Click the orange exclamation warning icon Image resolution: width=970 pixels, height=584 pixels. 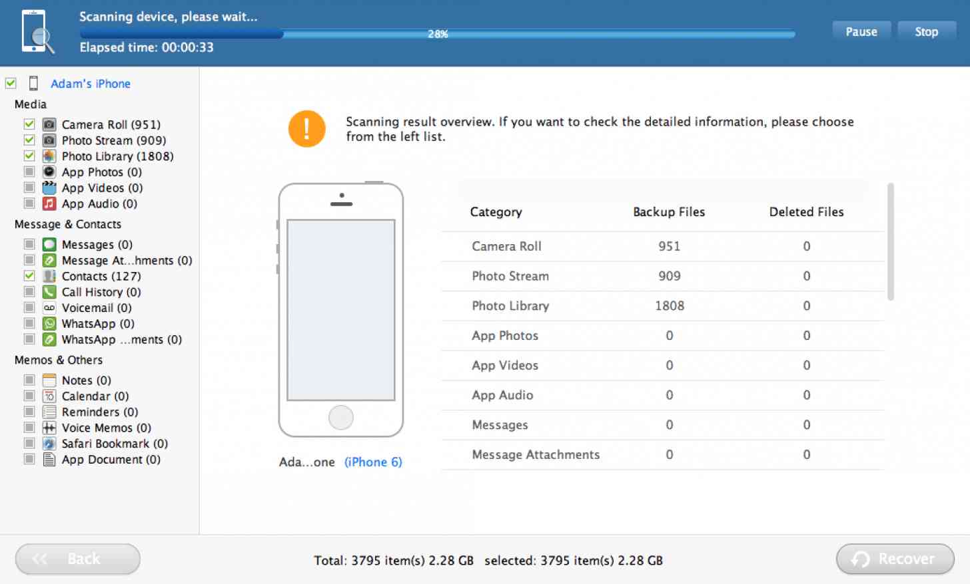pyautogui.click(x=306, y=128)
